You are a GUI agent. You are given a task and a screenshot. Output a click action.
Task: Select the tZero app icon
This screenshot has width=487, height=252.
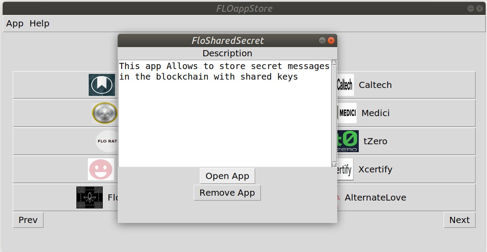click(x=348, y=141)
